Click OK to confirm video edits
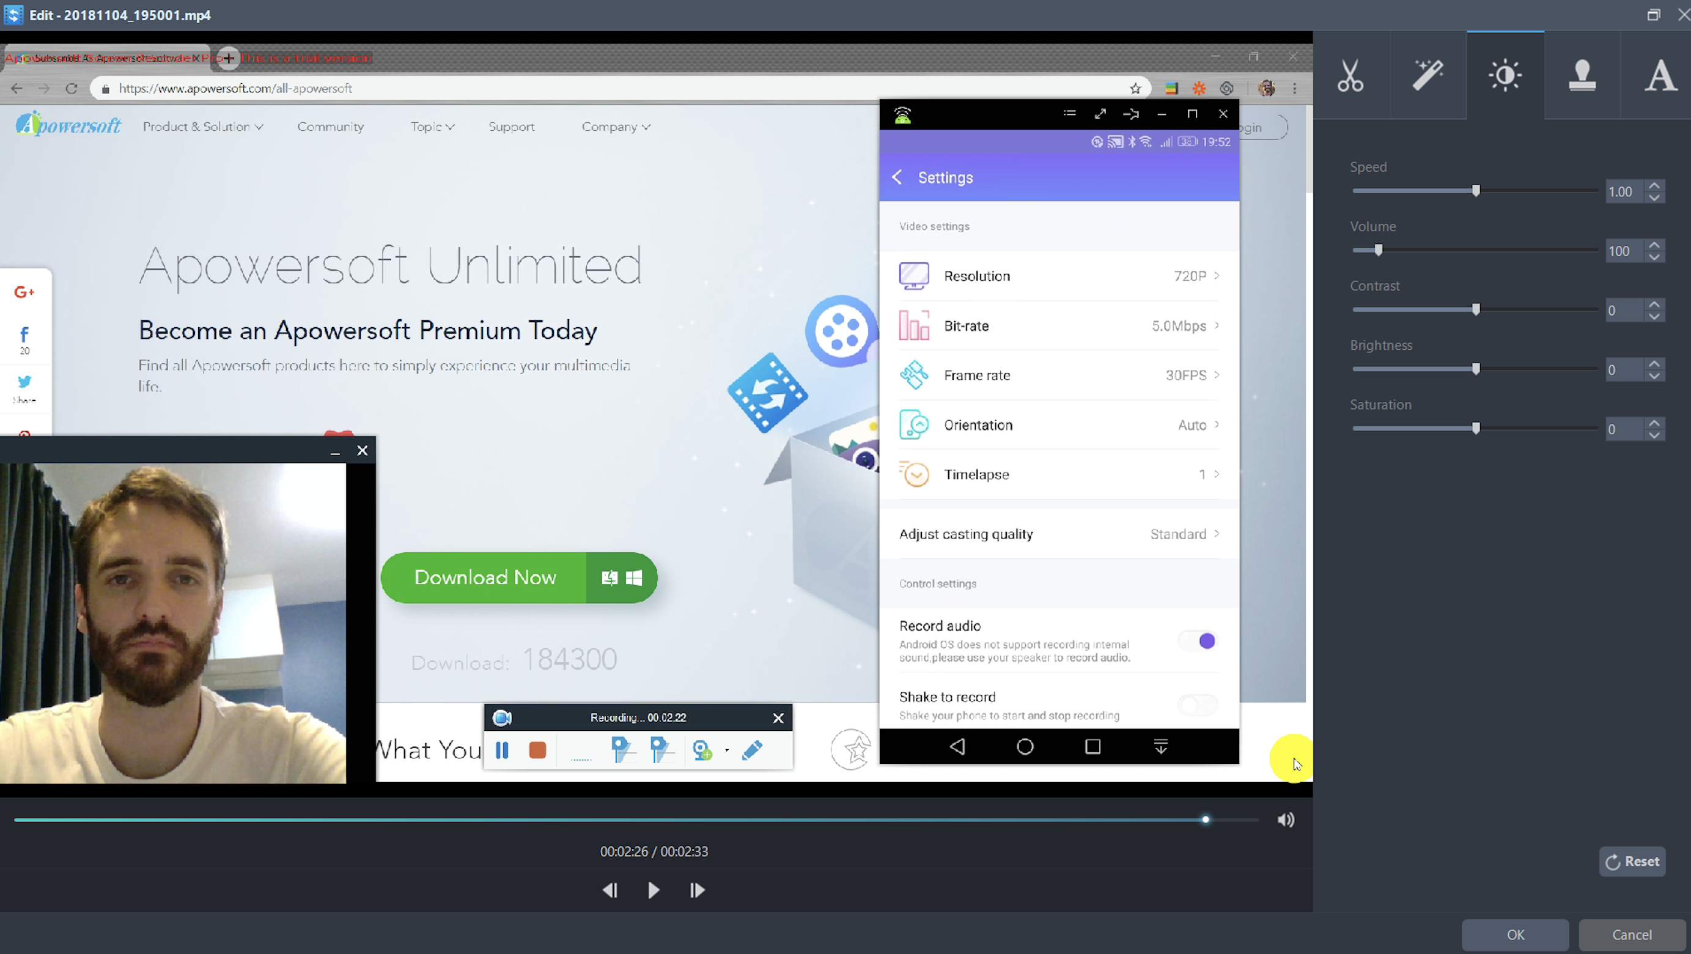1691x954 pixels. coord(1516,934)
